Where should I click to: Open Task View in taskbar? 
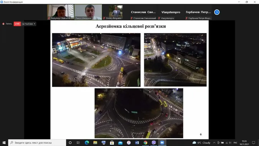[x=78, y=143]
